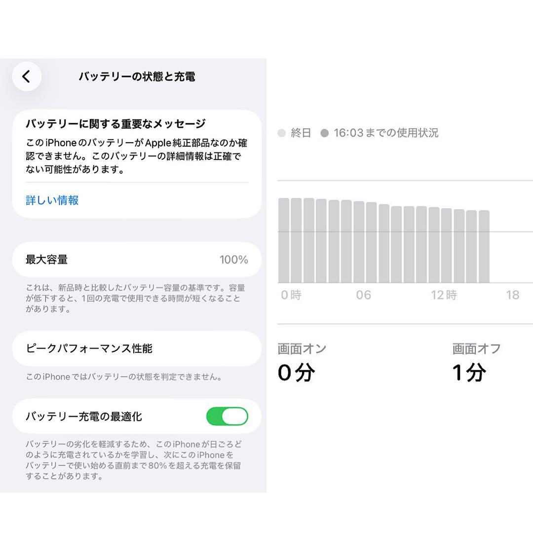533x533 pixels.
Task: Tap the gray usage legend circle
Action: [281, 133]
